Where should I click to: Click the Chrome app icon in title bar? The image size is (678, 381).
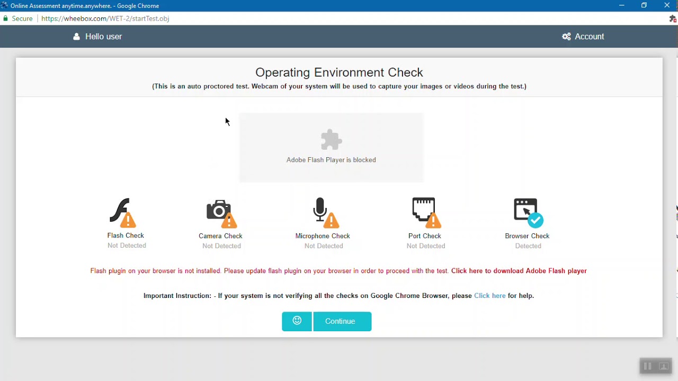pyautogui.click(x=4, y=5)
